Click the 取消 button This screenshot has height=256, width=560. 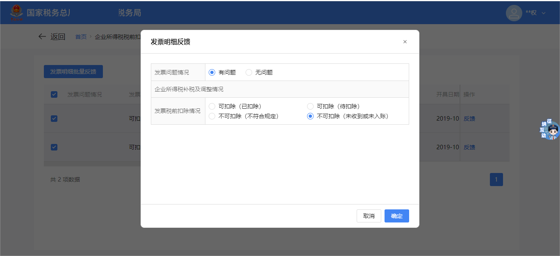tap(369, 216)
